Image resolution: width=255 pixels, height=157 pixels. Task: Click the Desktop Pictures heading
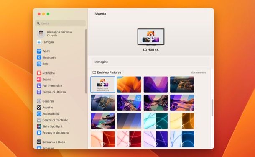click(109, 72)
